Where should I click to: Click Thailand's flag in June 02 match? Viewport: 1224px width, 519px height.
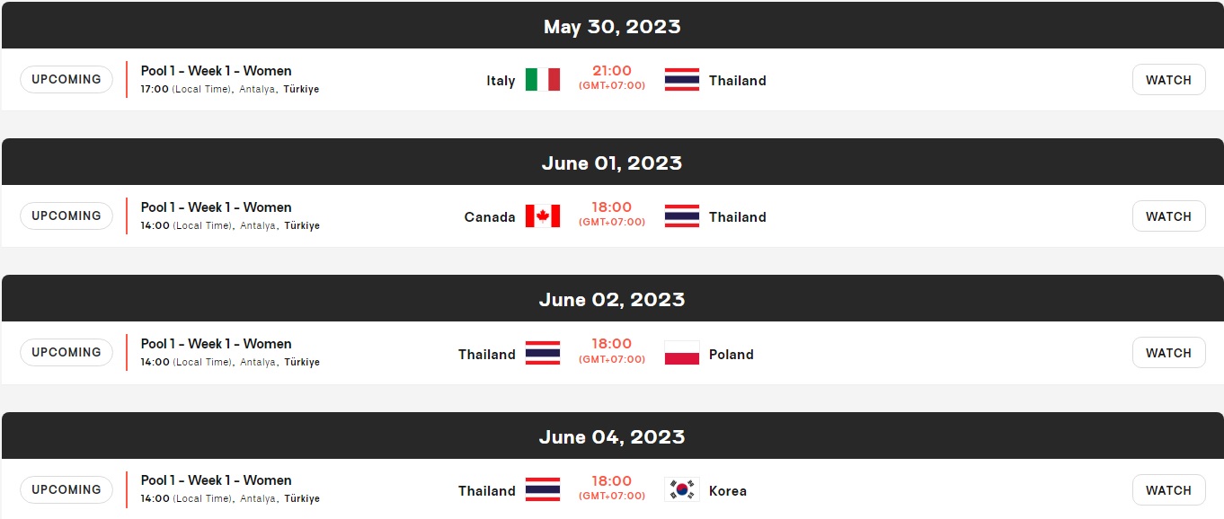point(543,354)
